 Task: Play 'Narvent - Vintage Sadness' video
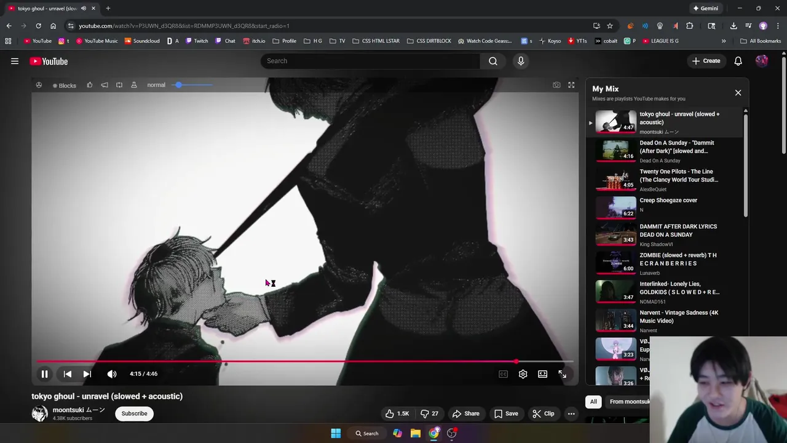click(x=665, y=321)
